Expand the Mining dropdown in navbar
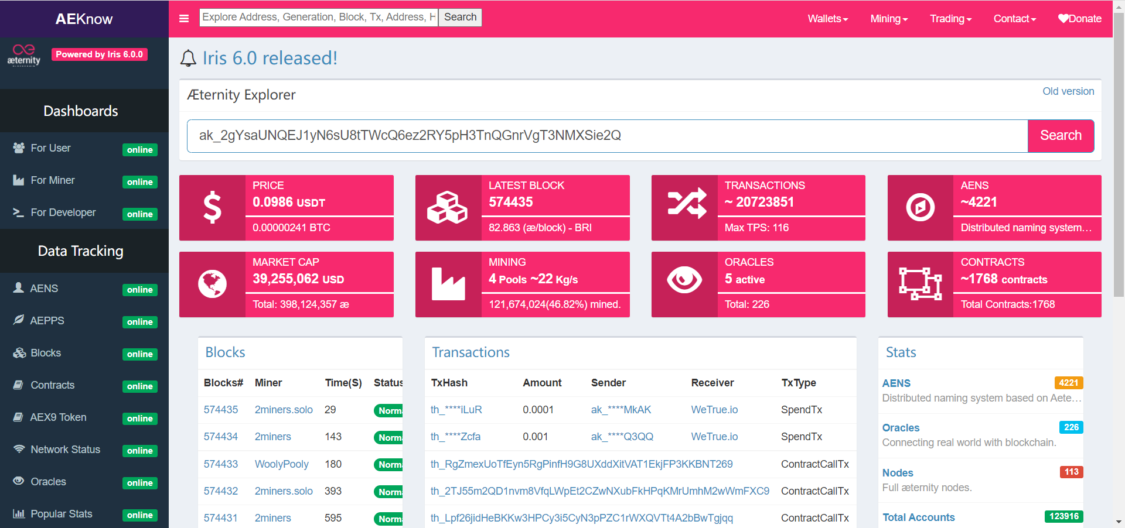This screenshot has width=1125, height=528. click(888, 19)
